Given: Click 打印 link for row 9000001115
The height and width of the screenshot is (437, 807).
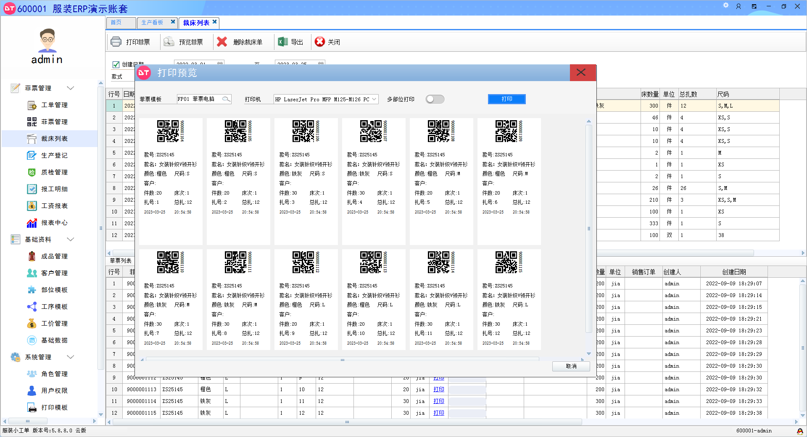Looking at the screenshot, I should coord(439,413).
